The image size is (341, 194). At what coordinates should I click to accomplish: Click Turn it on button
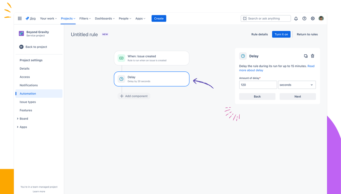[x=281, y=34]
